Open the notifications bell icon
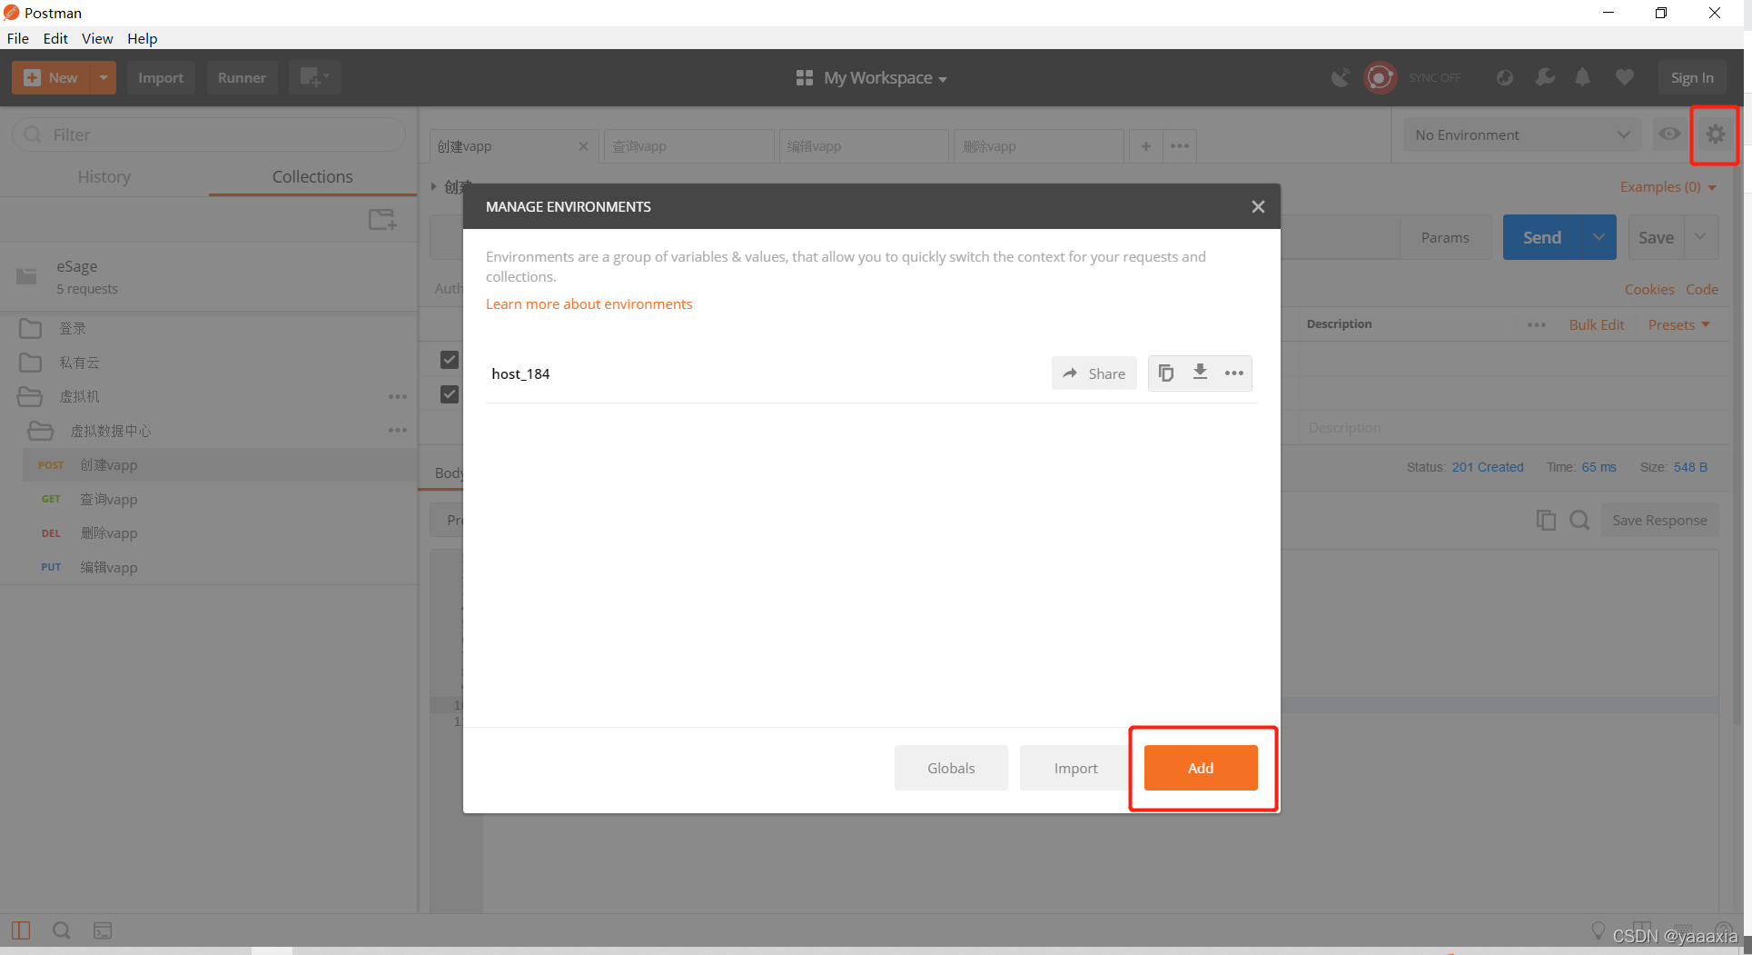This screenshot has width=1752, height=955. coord(1582,77)
